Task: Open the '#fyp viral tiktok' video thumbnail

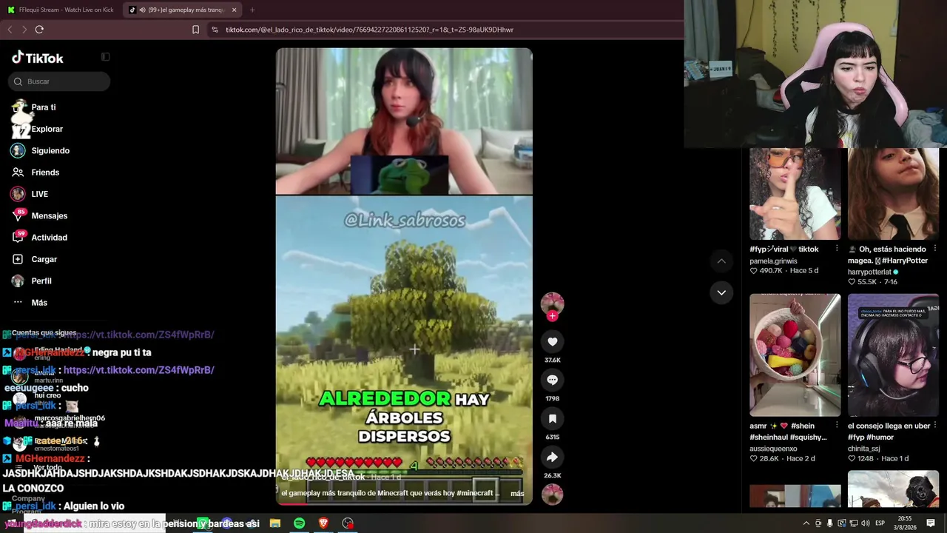Action: click(x=795, y=194)
